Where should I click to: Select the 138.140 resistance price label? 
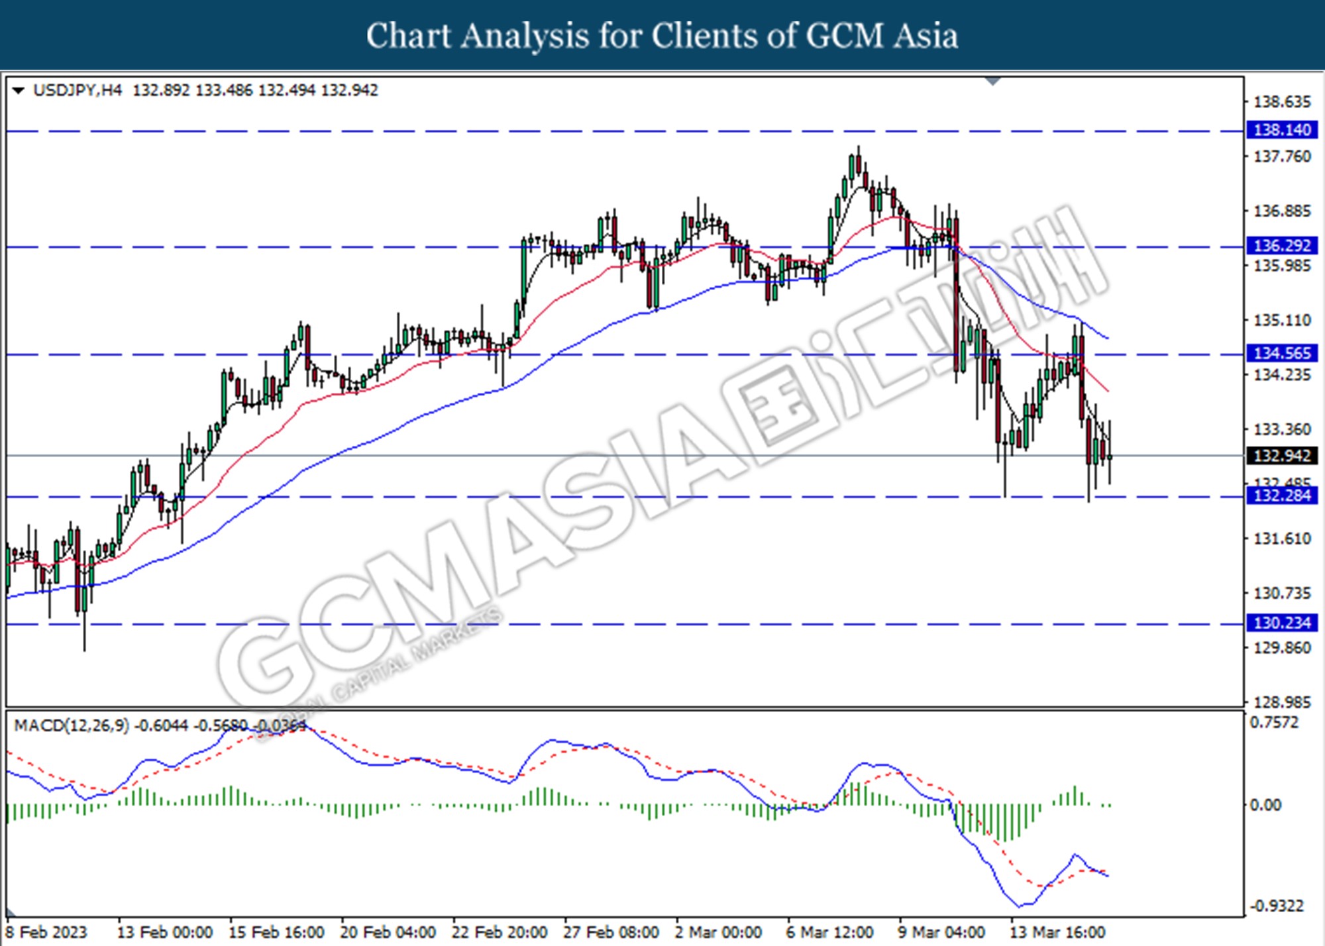point(1282,130)
